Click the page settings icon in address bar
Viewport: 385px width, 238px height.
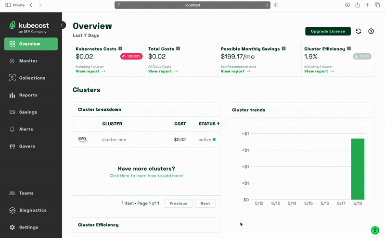(x=118, y=5)
